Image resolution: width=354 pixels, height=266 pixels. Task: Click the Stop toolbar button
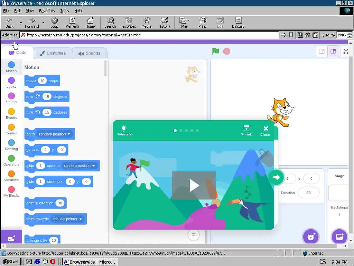click(x=54, y=23)
